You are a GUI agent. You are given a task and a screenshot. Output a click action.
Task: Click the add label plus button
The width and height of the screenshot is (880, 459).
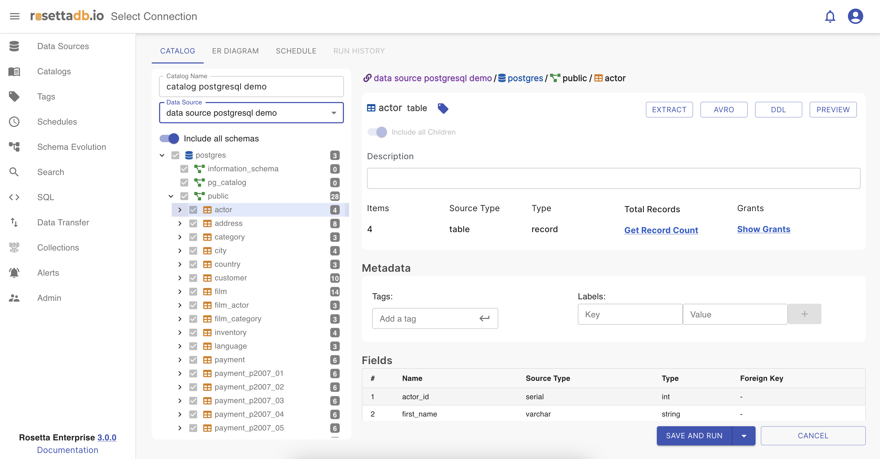pos(804,314)
